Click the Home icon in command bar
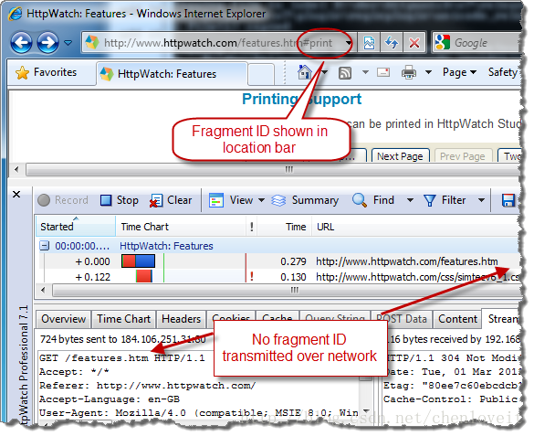This screenshot has height=436, width=534. [x=305, y=72]
